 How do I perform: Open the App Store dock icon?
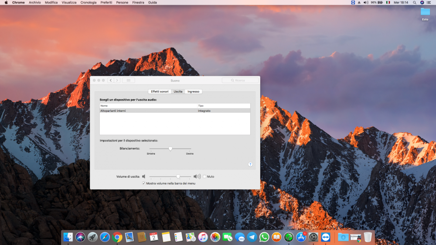point(301,237)
